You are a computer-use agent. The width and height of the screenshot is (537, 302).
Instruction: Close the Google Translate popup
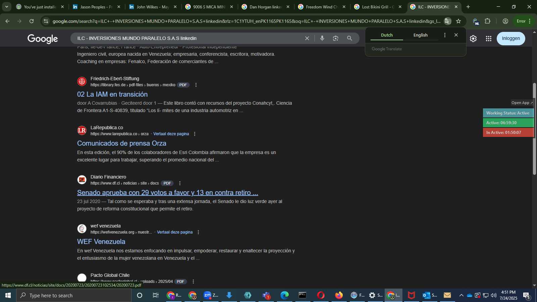click(x=456, y=35)
